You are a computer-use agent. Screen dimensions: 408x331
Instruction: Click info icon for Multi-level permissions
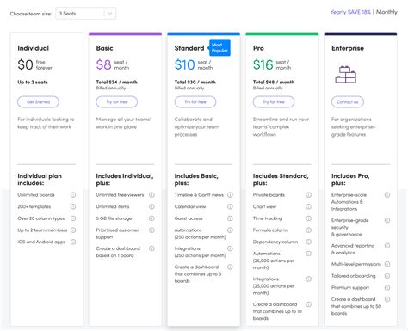coord(387,264)
